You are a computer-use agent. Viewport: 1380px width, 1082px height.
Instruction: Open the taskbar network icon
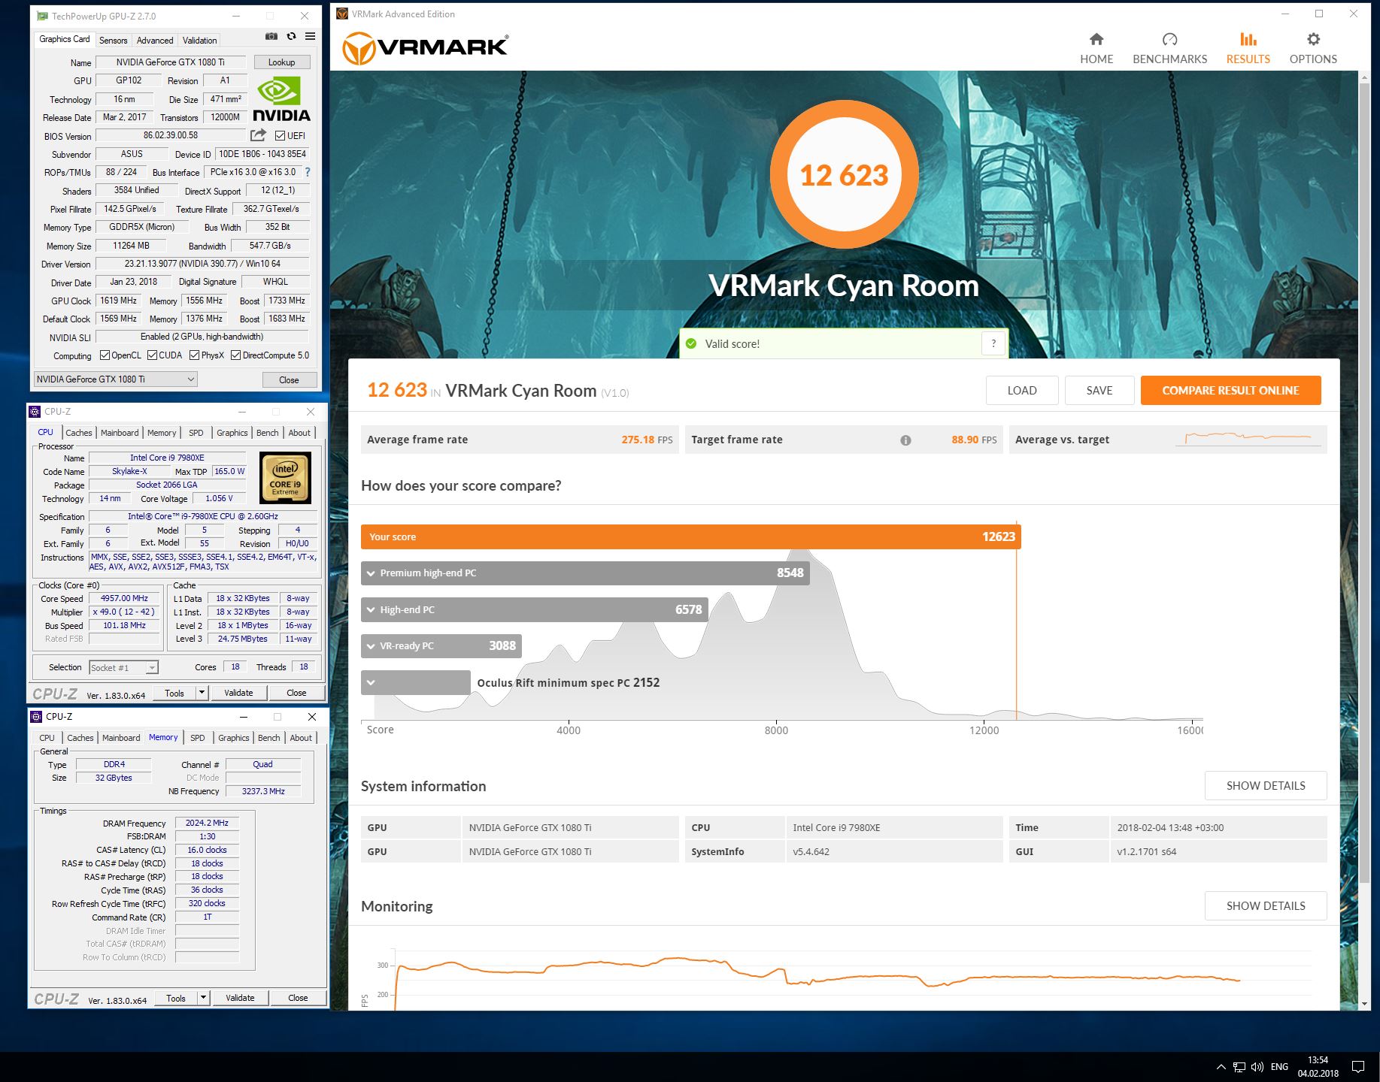[x=1239, y=1067]
